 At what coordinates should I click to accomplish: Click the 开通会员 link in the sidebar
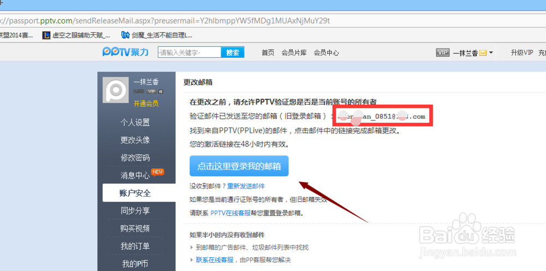click(x=146, y=103)
